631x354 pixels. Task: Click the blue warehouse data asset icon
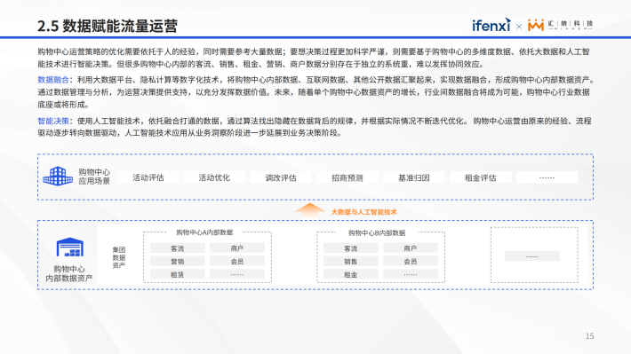pyautogui.click(x=69, y=247)
